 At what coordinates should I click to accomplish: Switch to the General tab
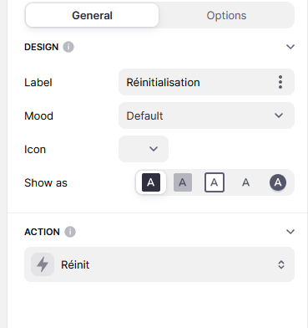coord(92,15)
